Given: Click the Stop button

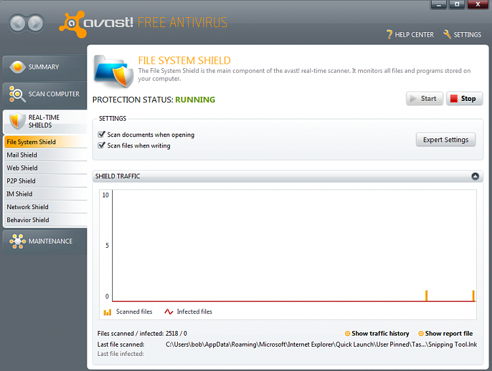Looking at the screenshot, I should (464, 99).
